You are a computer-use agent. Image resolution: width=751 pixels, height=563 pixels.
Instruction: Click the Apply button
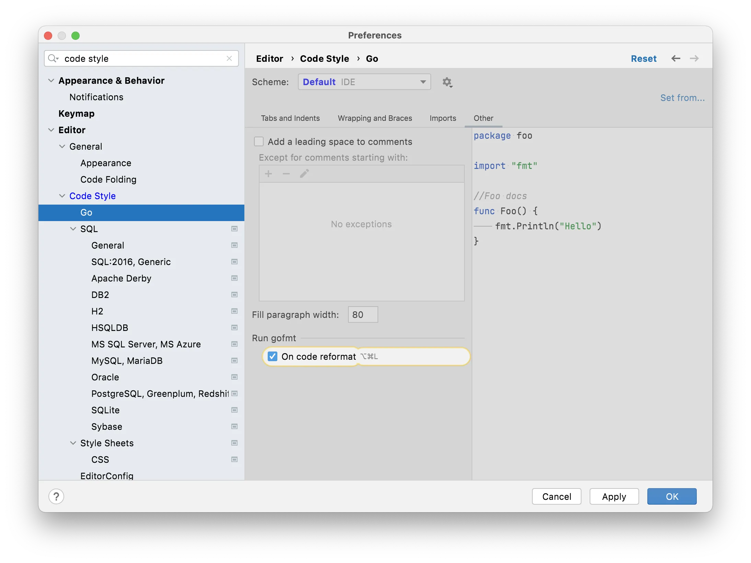[x=614, y=496]
